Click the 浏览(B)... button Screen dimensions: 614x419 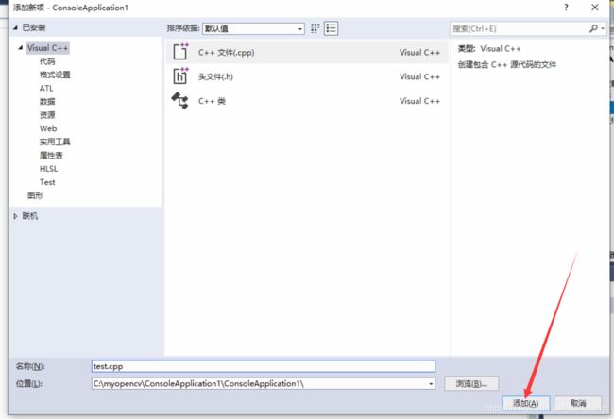point(471,383)
